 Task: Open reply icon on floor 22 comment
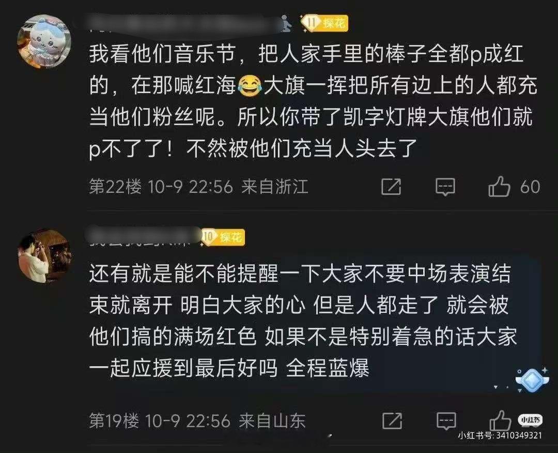coord(445,187)
